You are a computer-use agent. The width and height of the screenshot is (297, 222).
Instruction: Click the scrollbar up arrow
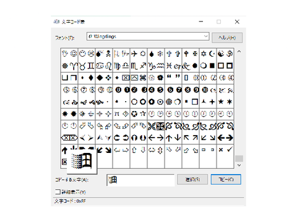239,51
